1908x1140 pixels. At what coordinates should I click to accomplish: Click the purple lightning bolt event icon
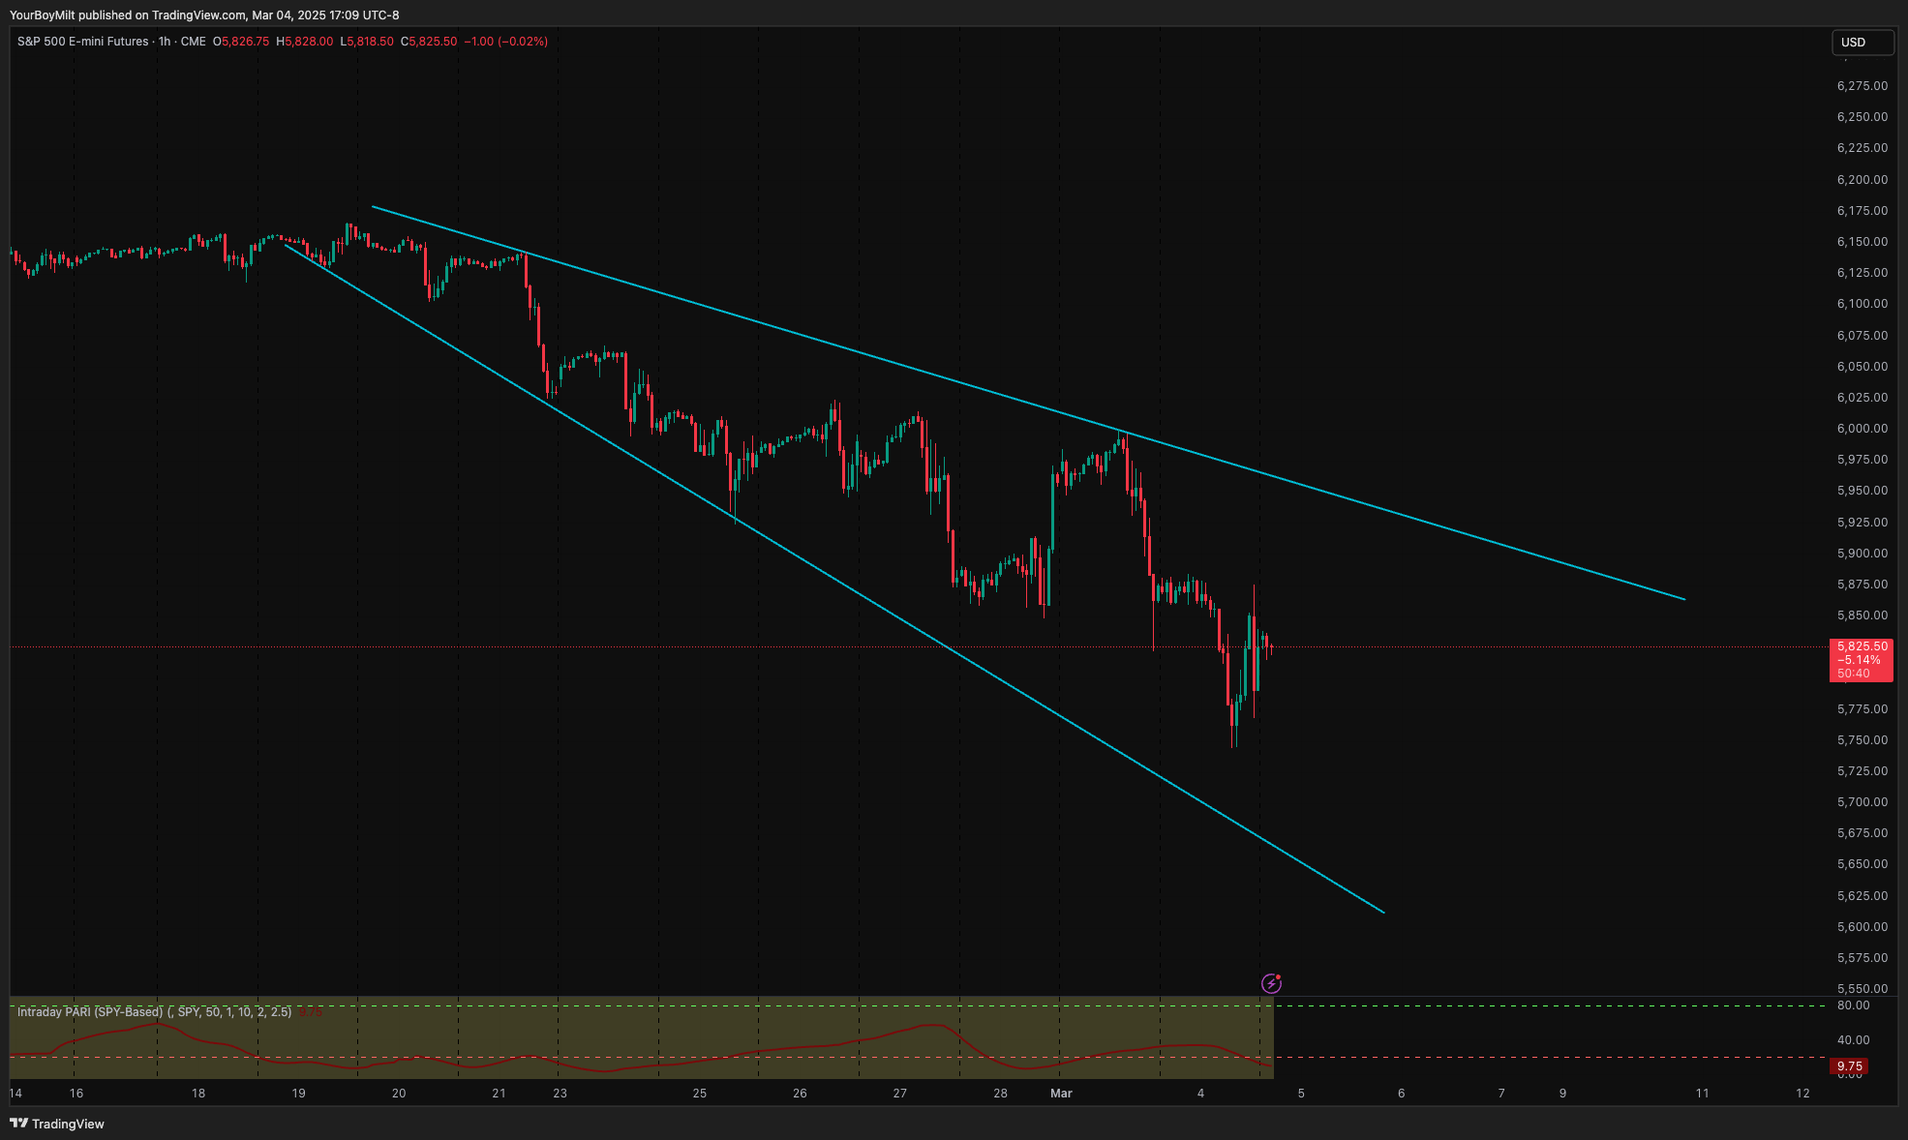[1271, 984]
